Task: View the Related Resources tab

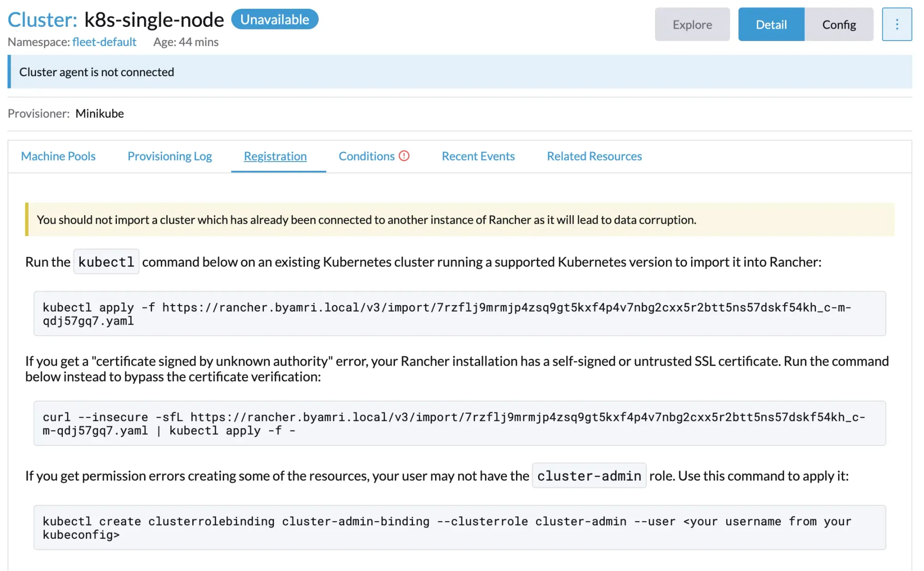Action: coord(594,156)
